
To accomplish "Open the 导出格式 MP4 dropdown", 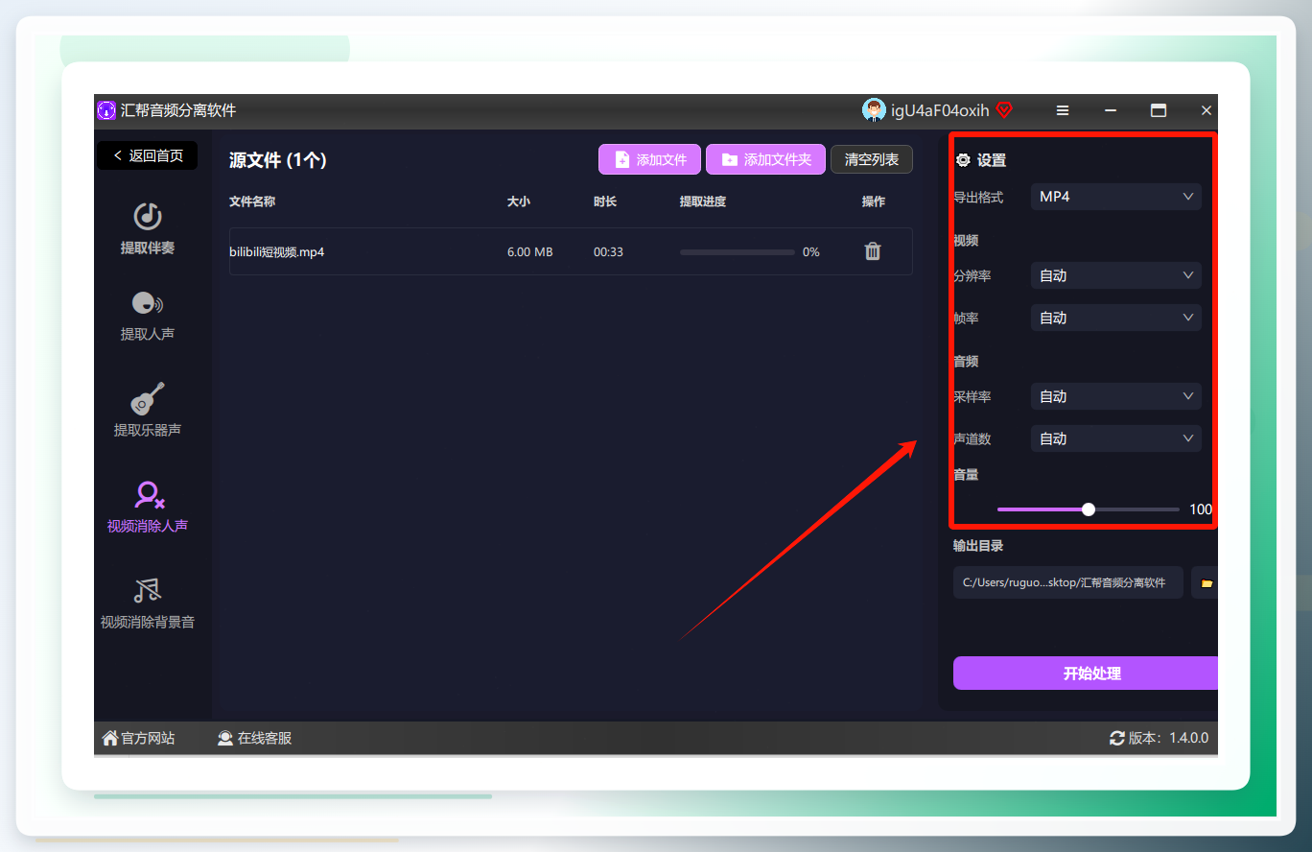I will 1116,197.
